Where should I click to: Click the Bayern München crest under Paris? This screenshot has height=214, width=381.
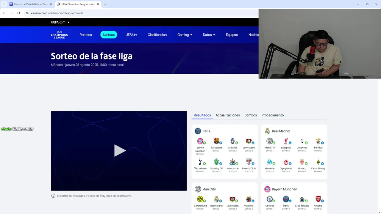coord(200,141)
